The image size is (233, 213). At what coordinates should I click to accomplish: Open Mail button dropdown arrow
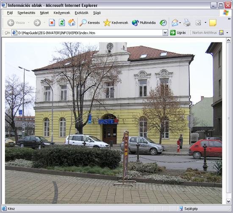pos(180,23)
